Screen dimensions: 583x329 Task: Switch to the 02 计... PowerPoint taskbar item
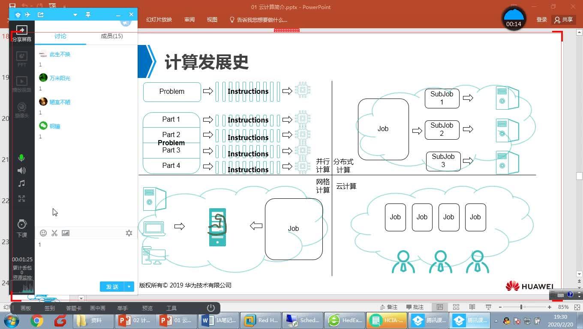(x=135, y=320)
